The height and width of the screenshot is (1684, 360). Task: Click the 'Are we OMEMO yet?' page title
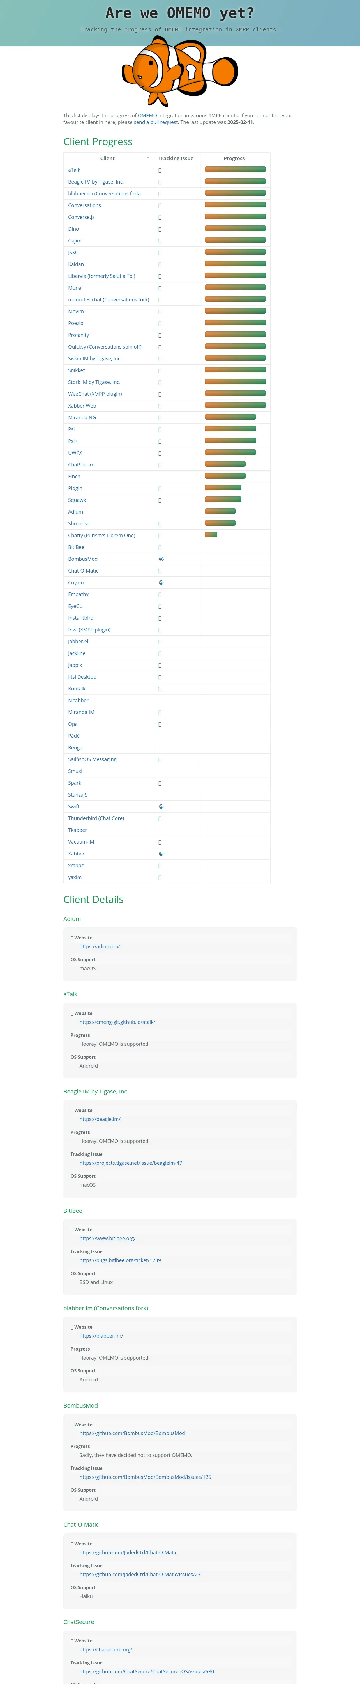click(180, 13)
